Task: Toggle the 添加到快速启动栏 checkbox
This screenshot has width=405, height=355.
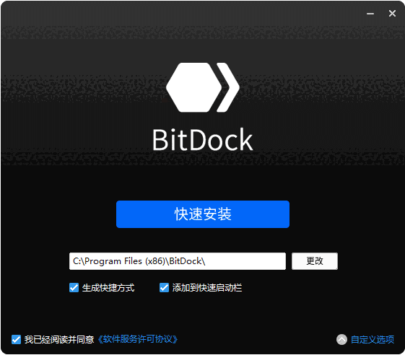Action: [164, 288]
